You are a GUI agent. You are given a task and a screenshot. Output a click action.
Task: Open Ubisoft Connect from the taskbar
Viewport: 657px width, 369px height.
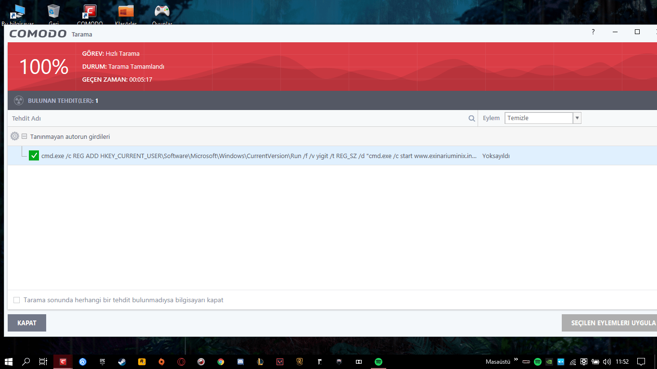[83, 362]
